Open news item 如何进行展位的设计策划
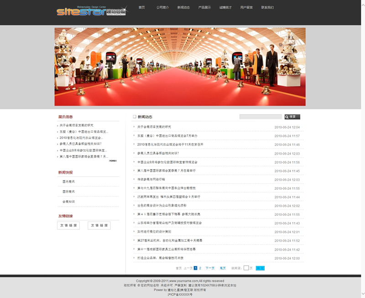Image resolution: width=365 pixels, height=298 pixels. point(155,232)
